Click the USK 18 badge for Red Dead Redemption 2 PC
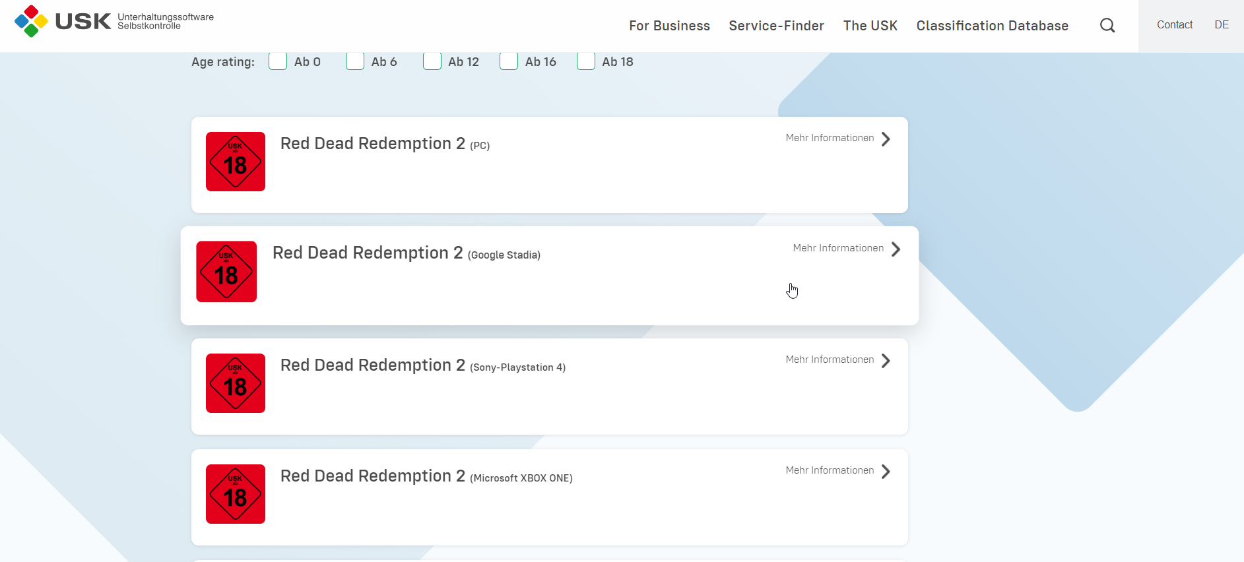Viewport: 1244px width, 562px height. coord(236,162)
